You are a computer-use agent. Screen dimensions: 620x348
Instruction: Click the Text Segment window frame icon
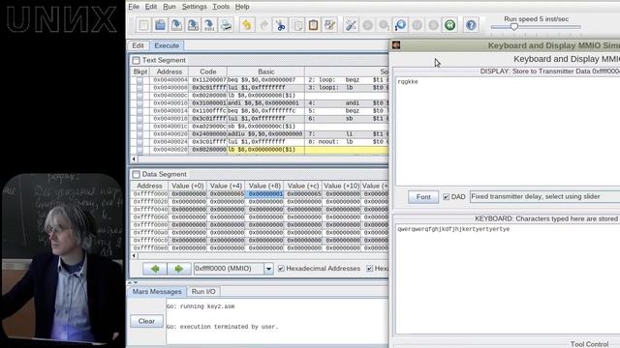pyautogui.click(x=136, y=60)
